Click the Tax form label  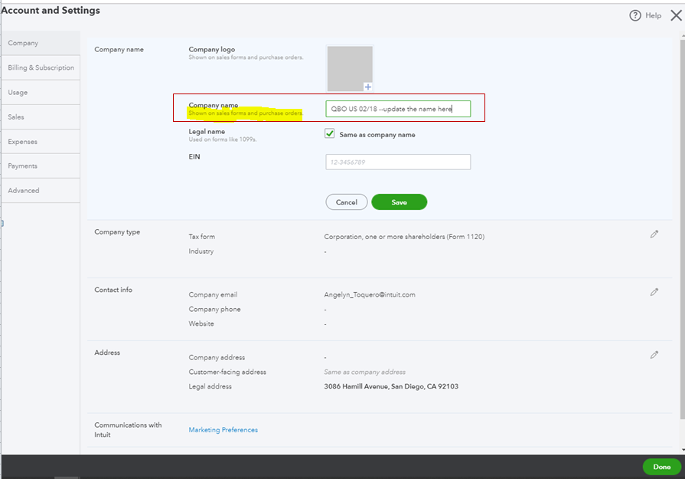pos(202,237)
